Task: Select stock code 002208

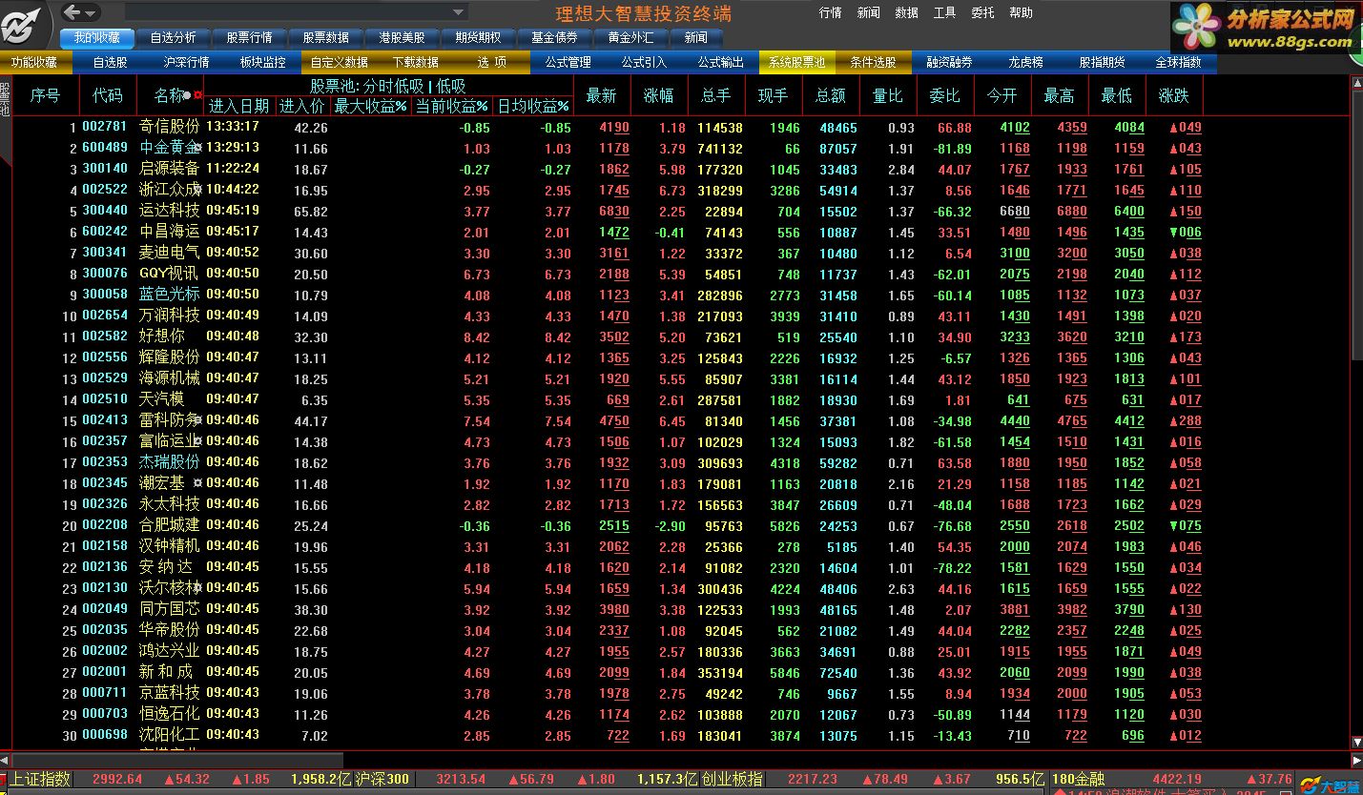Action: tap(104, 525)
